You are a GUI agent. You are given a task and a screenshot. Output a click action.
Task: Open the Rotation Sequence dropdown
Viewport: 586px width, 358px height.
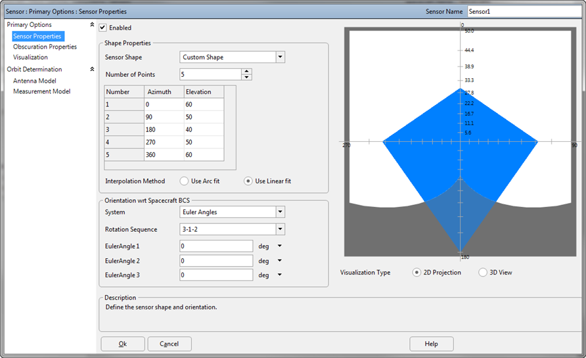point(281,229)
